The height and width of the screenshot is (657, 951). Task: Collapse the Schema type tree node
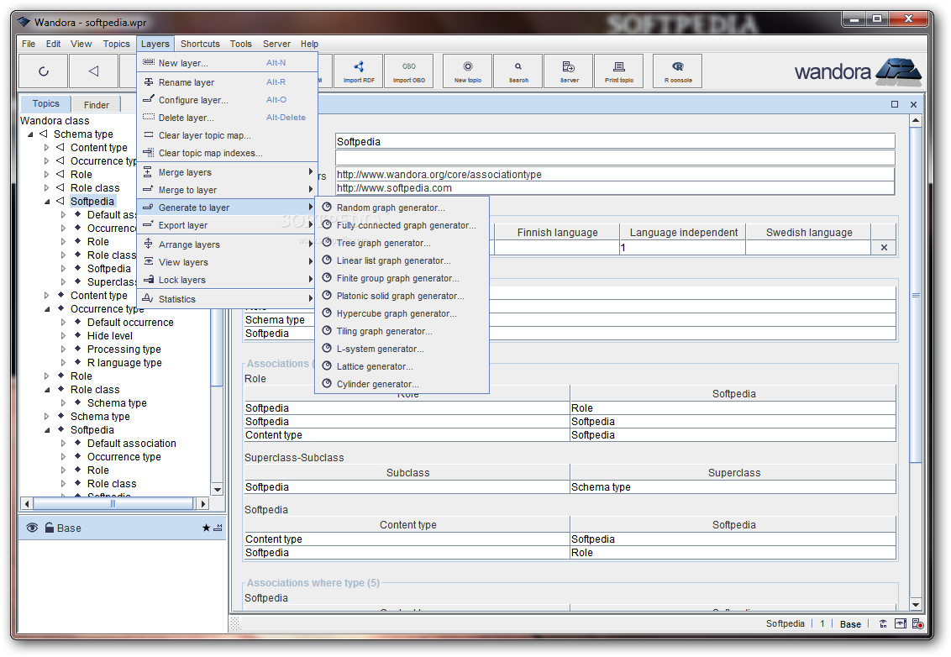coord(30,134)
